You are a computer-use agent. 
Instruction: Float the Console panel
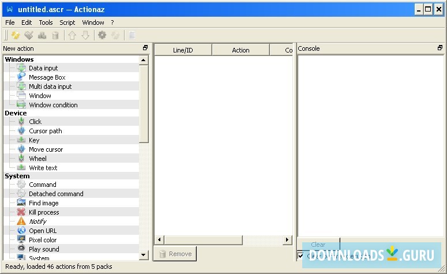click(x=440, y=48)
